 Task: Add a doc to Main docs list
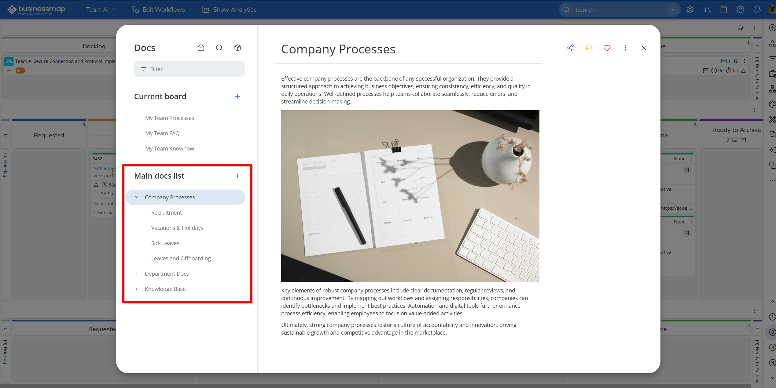[237, 176]
